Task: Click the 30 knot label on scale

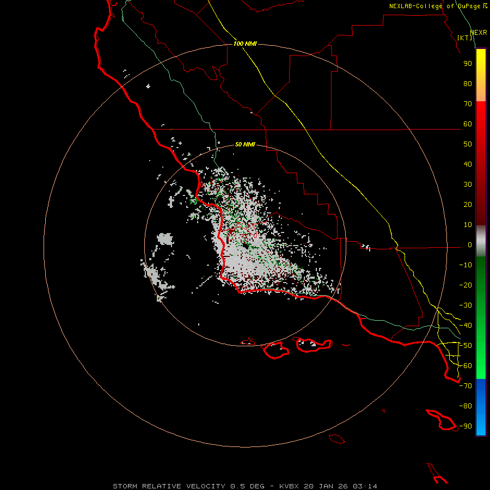Action: point(468,185)
